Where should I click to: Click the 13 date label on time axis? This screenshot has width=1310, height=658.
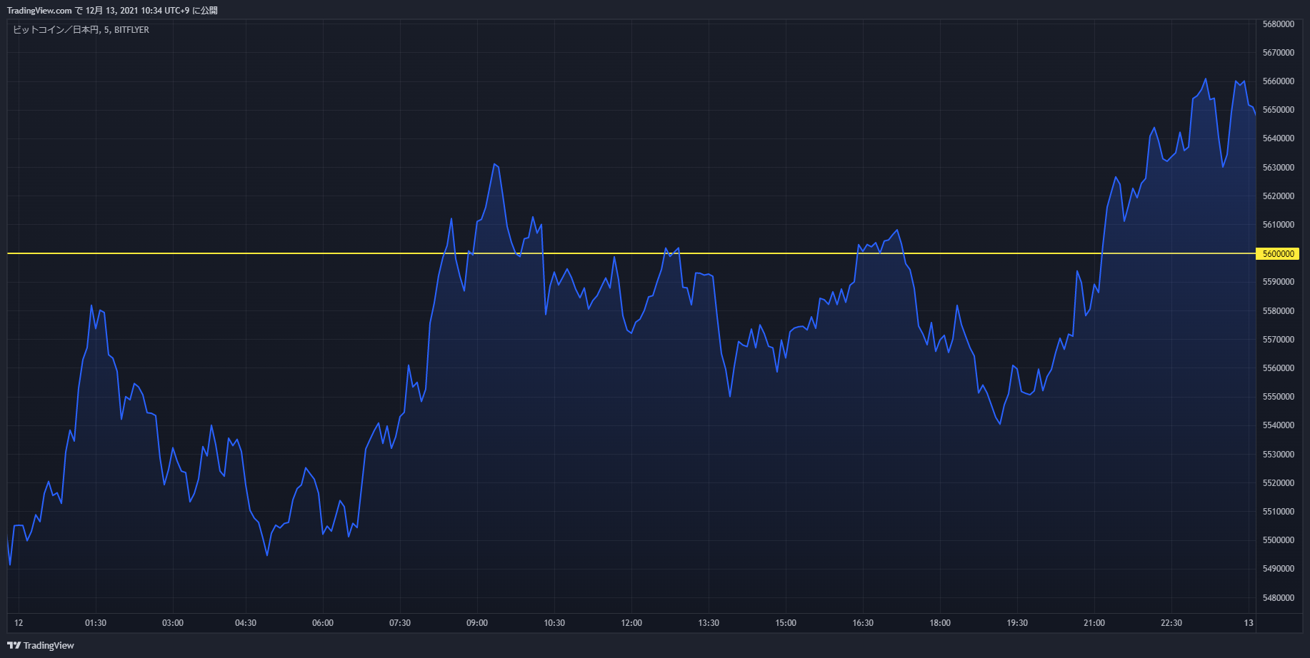coord(1249,623)
